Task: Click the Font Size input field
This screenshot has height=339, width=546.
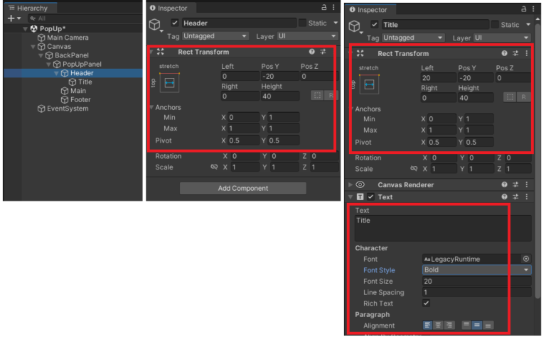Action: tap(476, 282)
